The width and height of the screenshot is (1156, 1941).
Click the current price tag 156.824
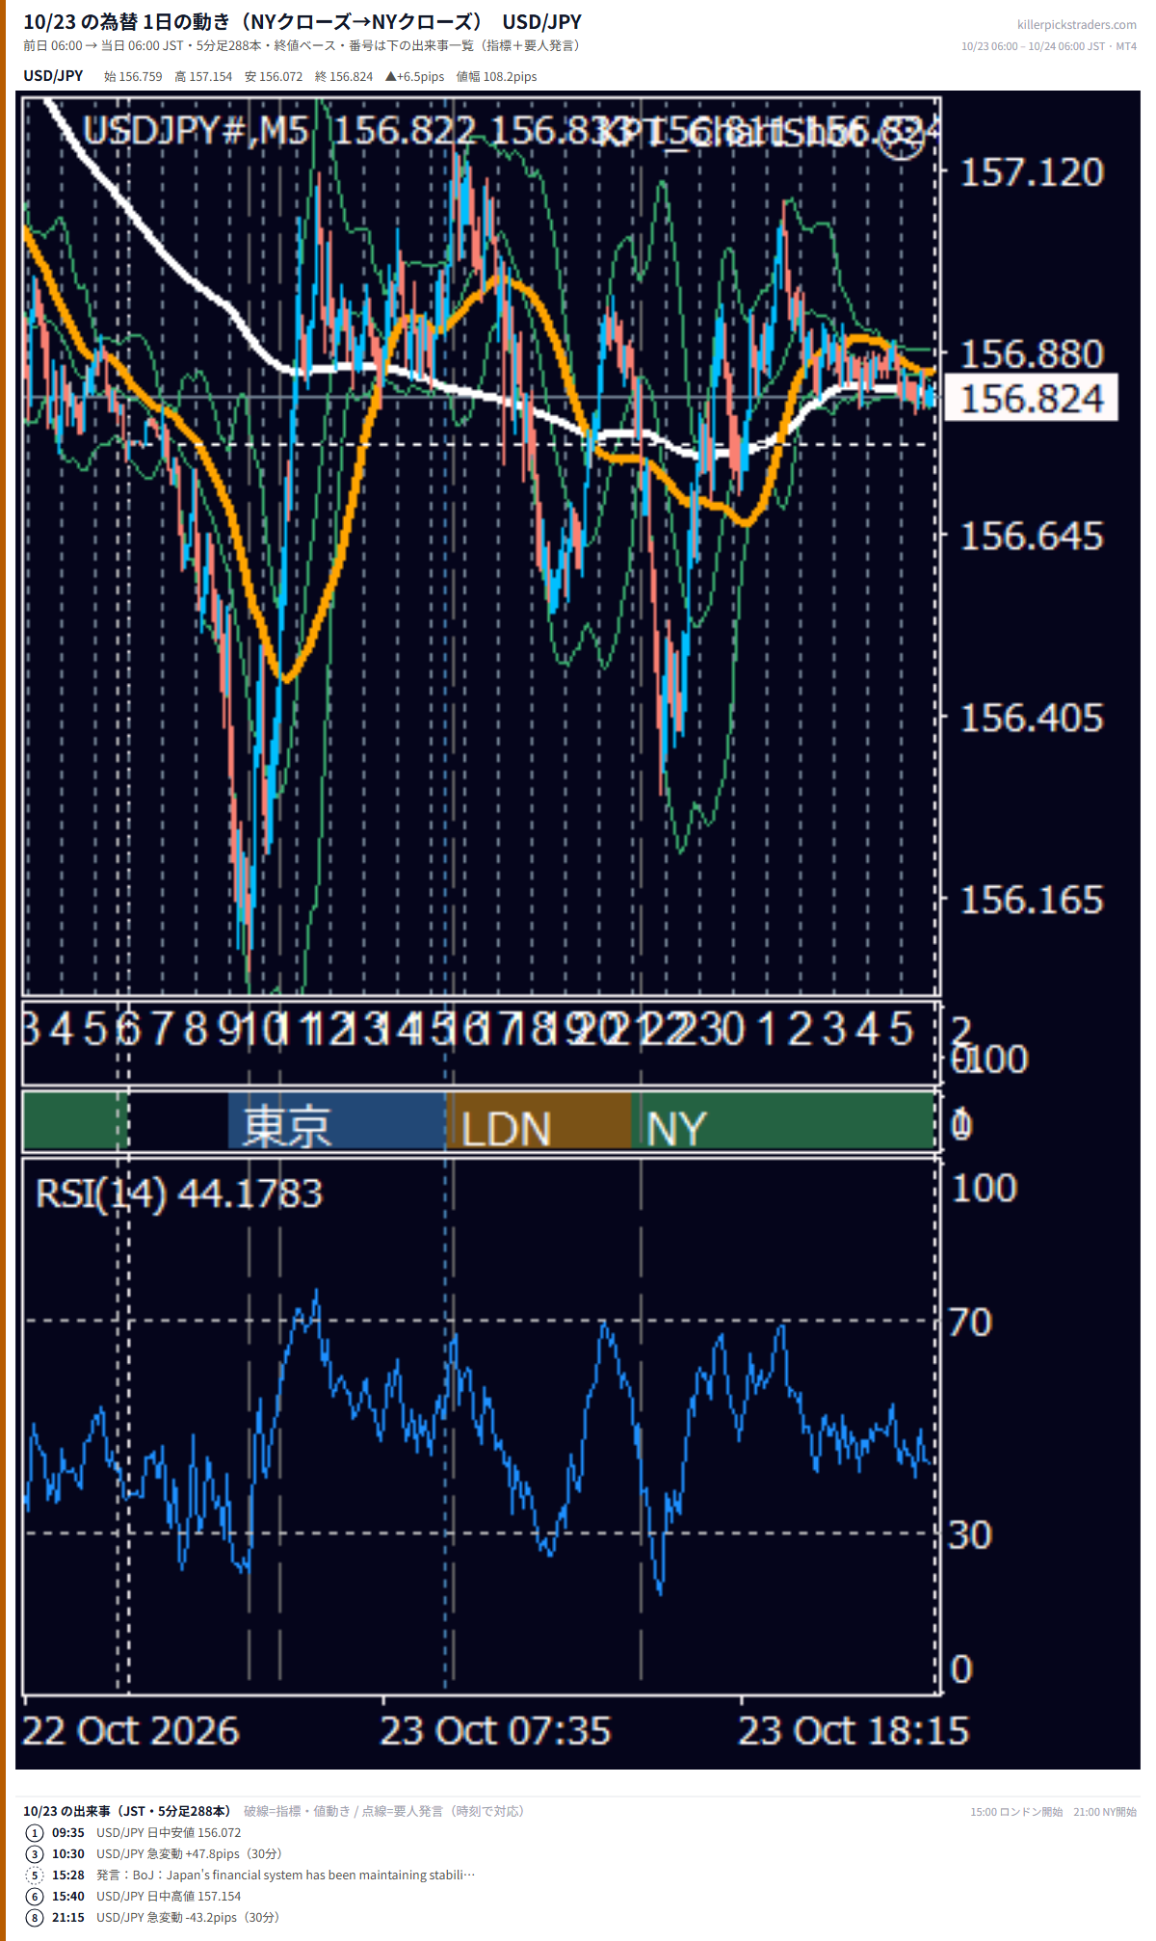click(1031, 398)
